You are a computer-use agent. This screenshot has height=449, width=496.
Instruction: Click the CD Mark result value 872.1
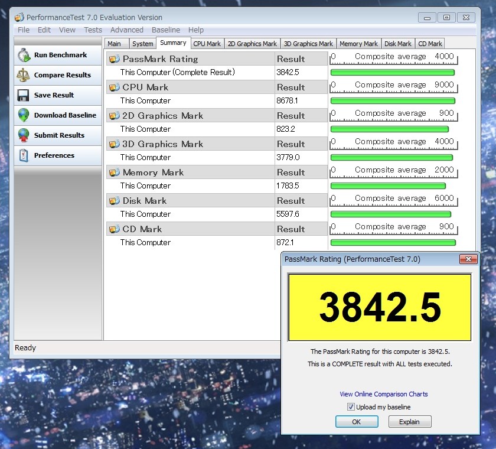click(x=285, y=242)
